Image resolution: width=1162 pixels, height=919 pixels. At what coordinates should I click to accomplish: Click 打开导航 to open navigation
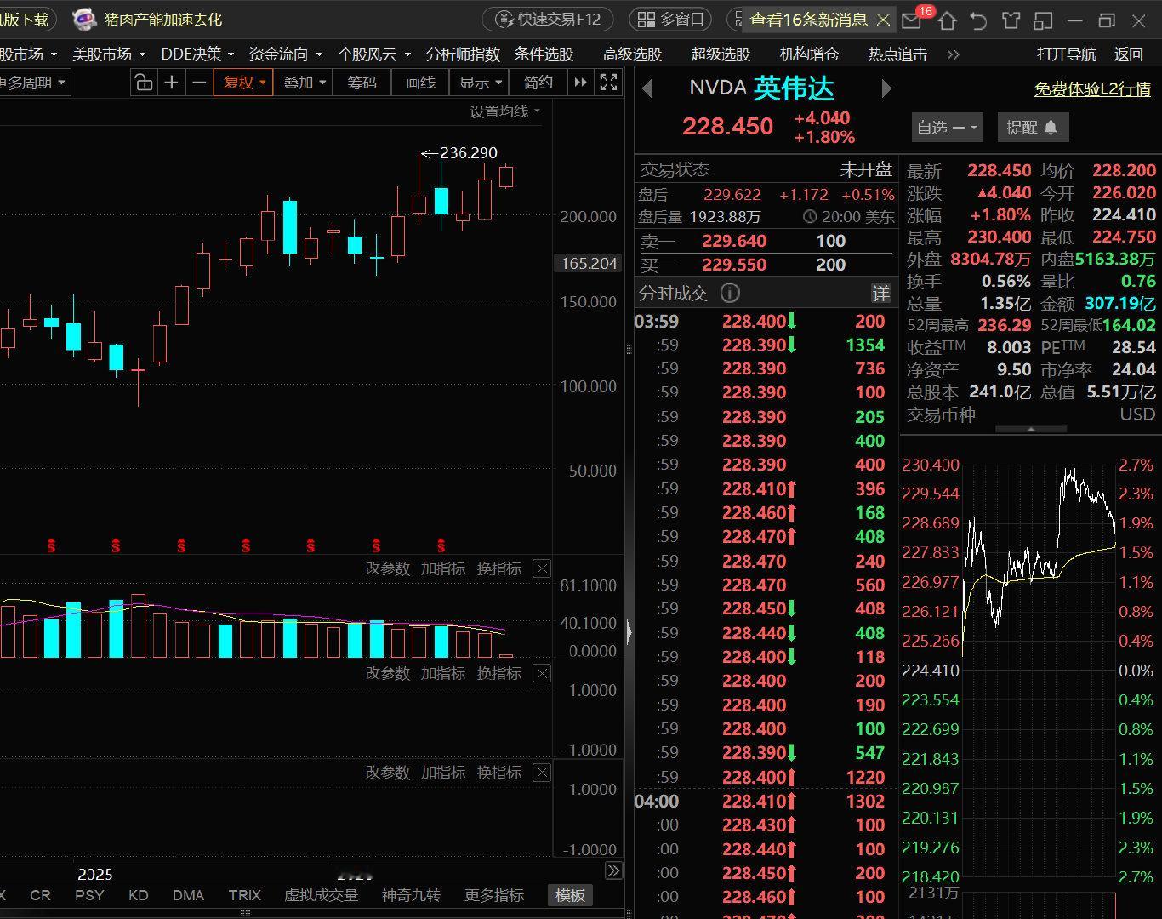pyautogui.click(x=1066, y=54)
